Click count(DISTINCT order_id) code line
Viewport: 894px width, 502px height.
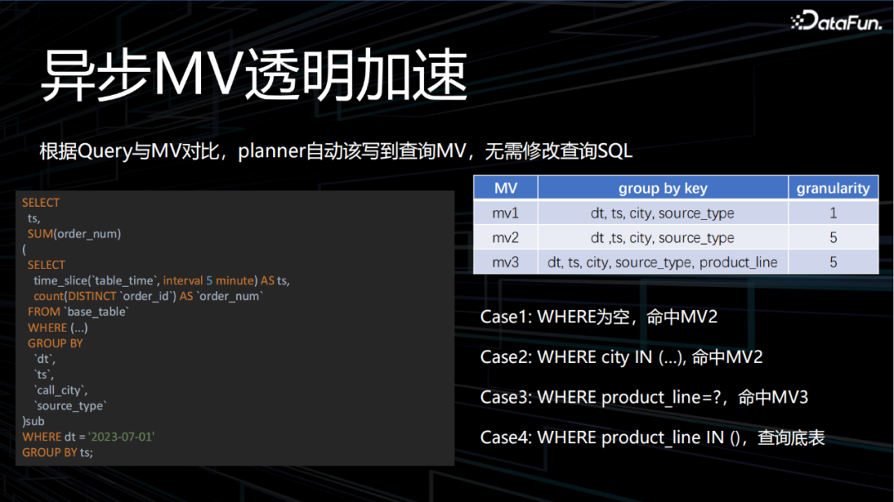pos(148,296)
